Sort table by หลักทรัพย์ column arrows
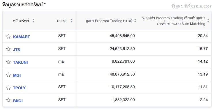This screenshot has height=110, width=214. point(33,21)
